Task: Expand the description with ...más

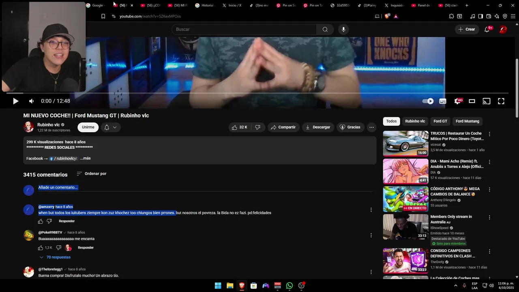Action: tap(86, 158)
